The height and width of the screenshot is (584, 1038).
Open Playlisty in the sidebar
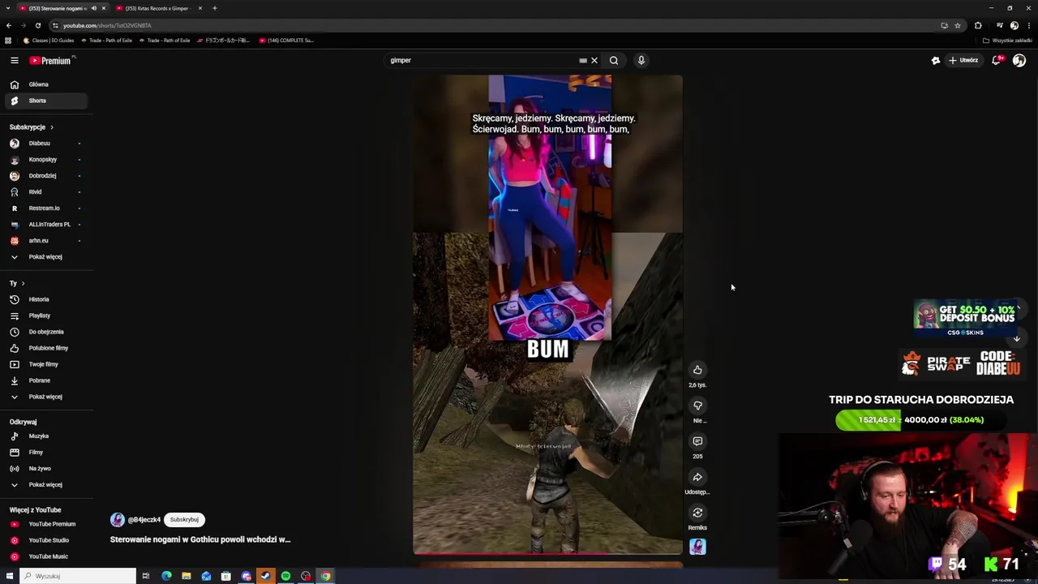tap(46, 316)
